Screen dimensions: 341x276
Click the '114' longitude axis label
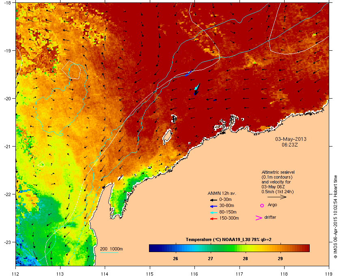click(105, 274)
